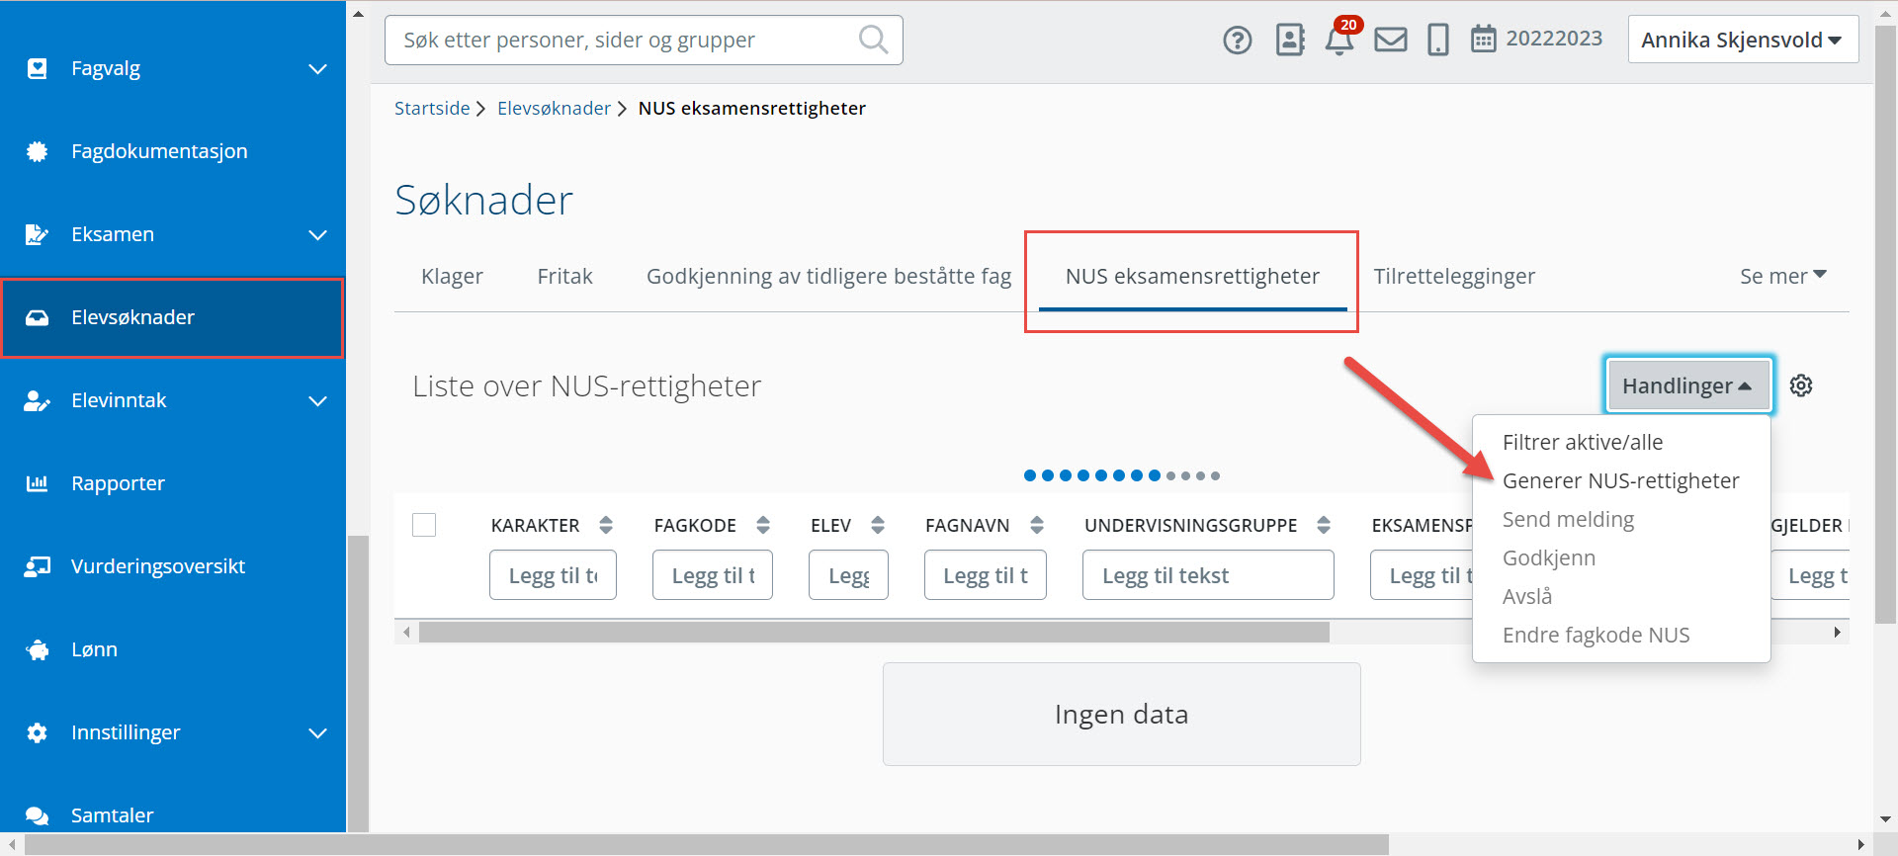The image size is (1898, 856).
Task: Open the contacts book icon
Action: [1290, 40]
